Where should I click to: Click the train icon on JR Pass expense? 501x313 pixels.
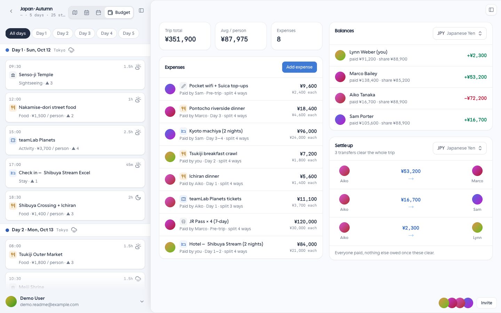[183, 222]
